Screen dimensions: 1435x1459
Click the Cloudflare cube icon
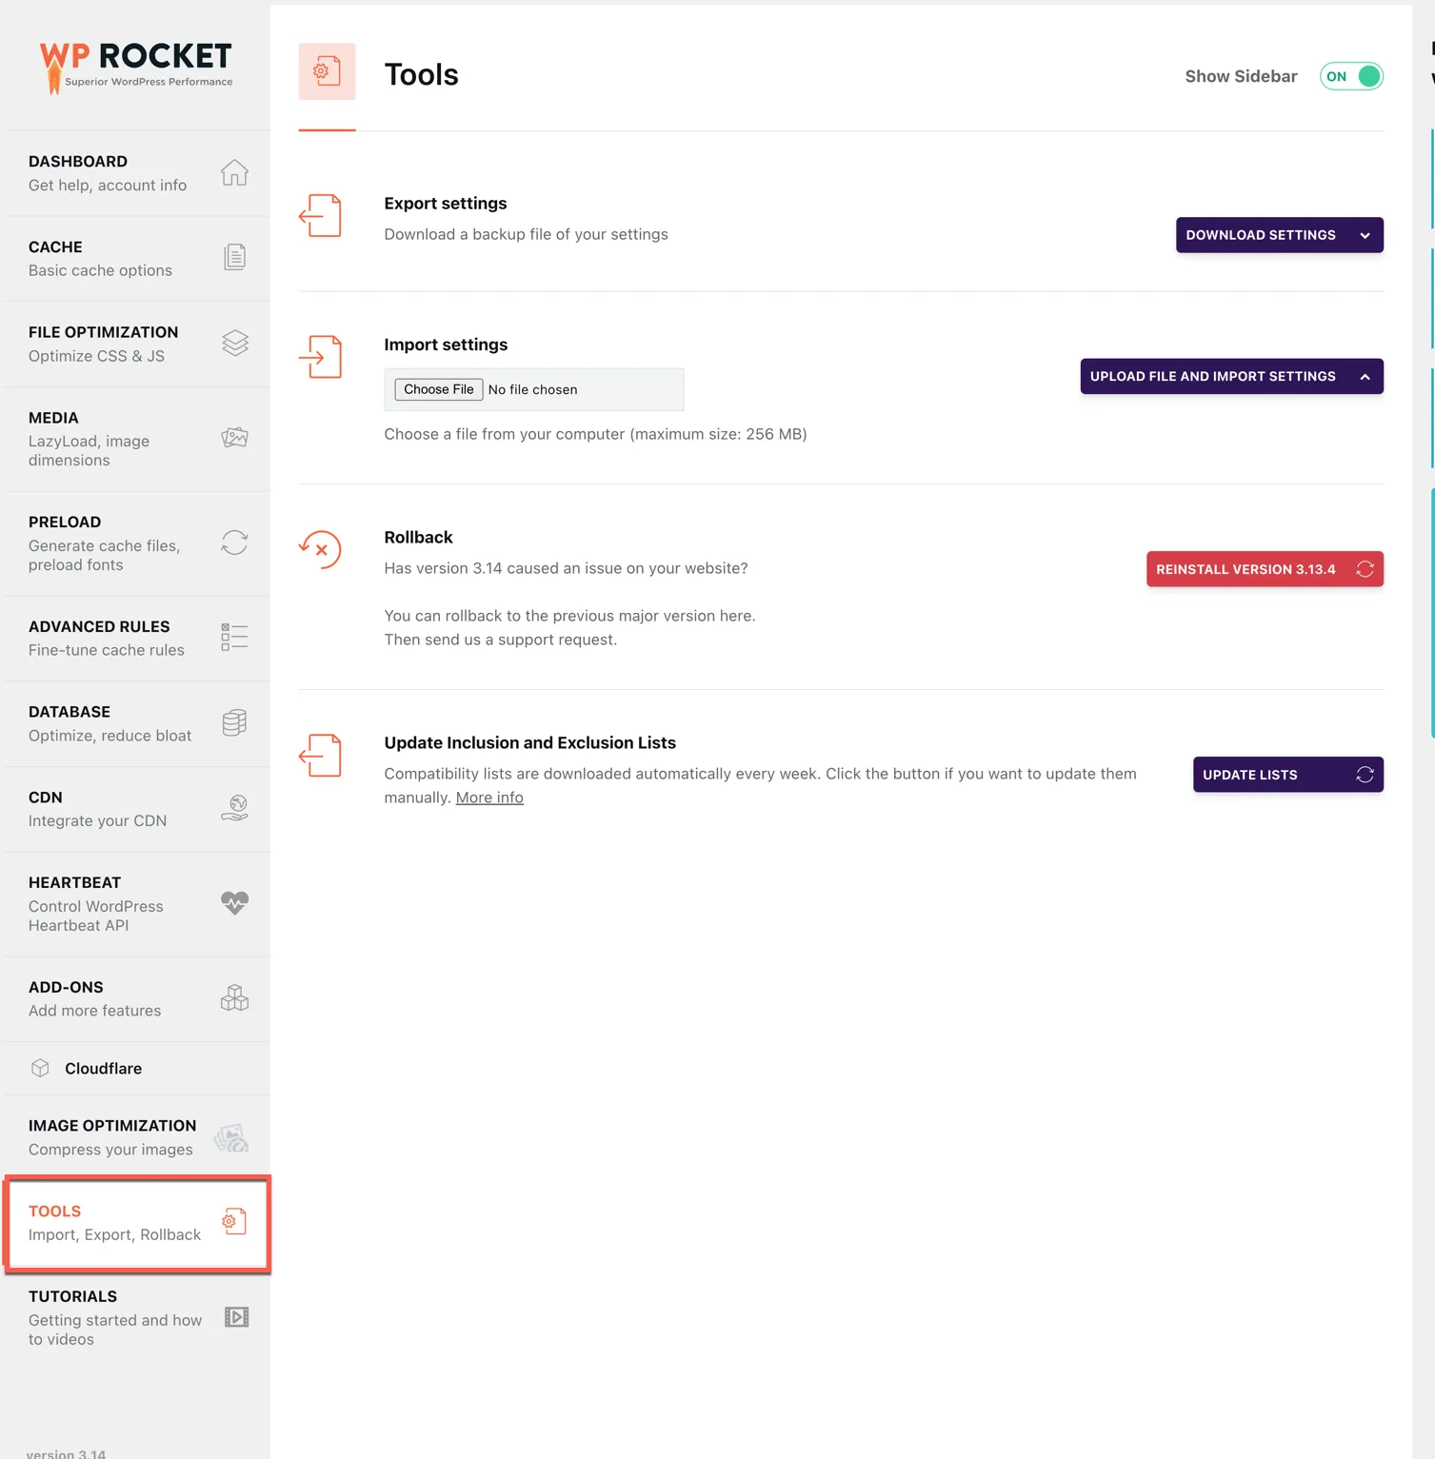[41, 1068]
